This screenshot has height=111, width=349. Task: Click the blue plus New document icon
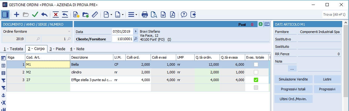point(16,15)
